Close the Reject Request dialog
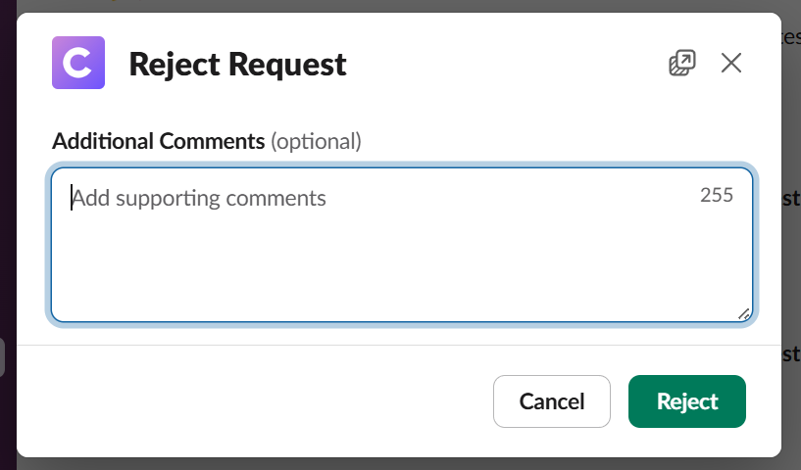The height and width of the screenshot is (470, 801). [731, 64]
